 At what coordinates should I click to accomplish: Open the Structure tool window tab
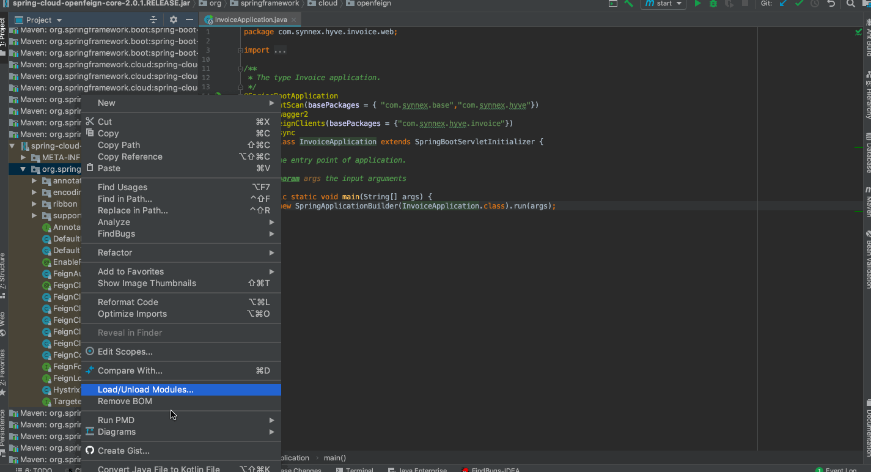pyautogui.click(x=3, y=275)
